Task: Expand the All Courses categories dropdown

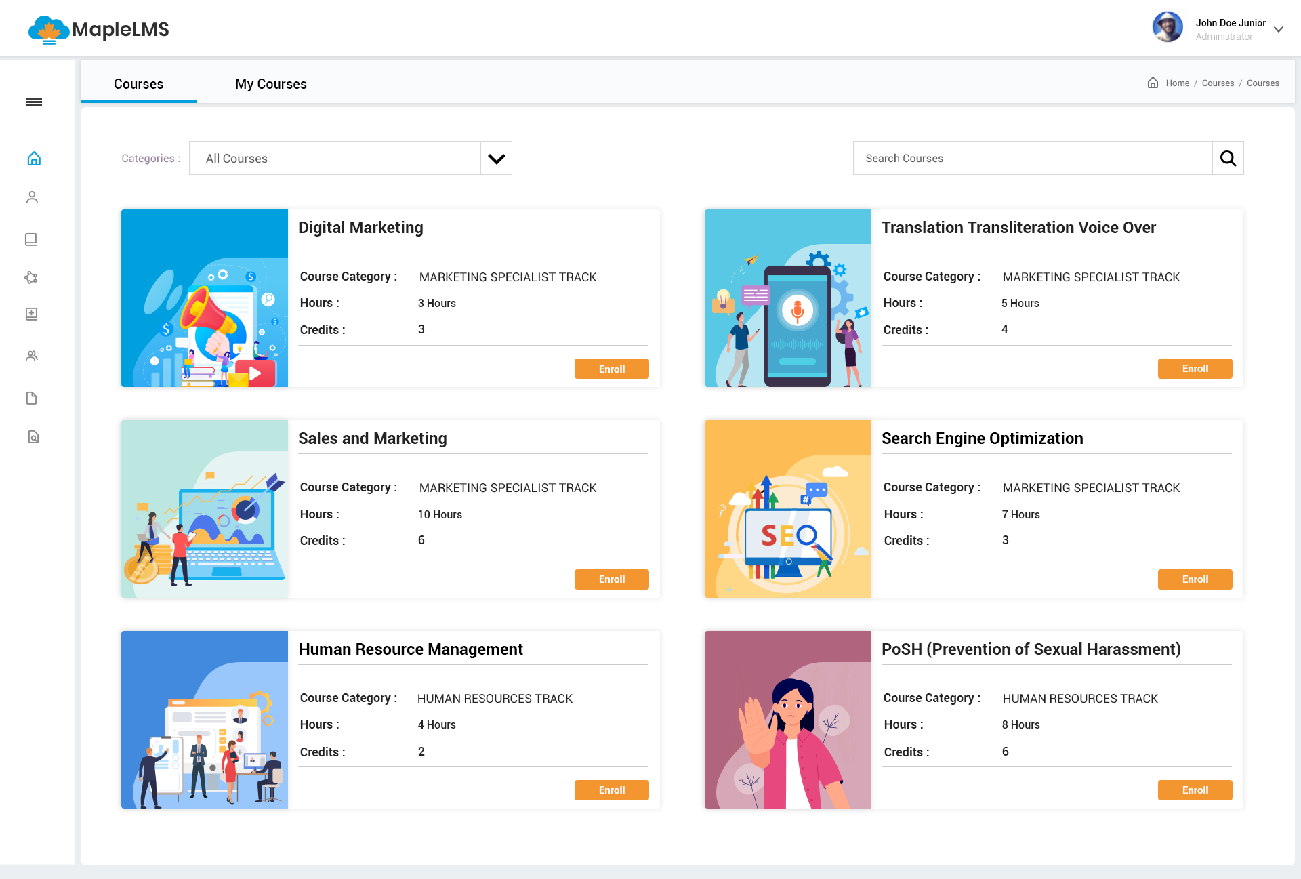Action: click(496, 159)
